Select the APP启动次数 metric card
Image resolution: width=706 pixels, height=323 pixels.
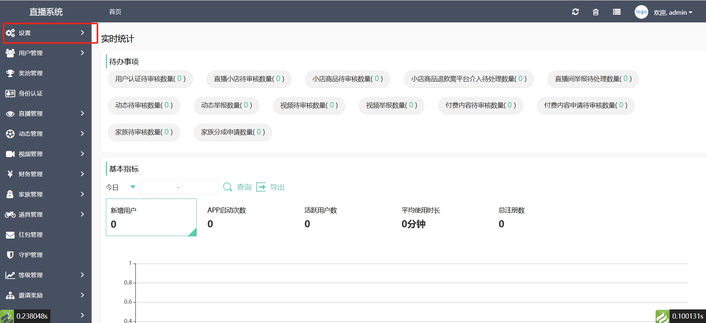coord(248,217)
